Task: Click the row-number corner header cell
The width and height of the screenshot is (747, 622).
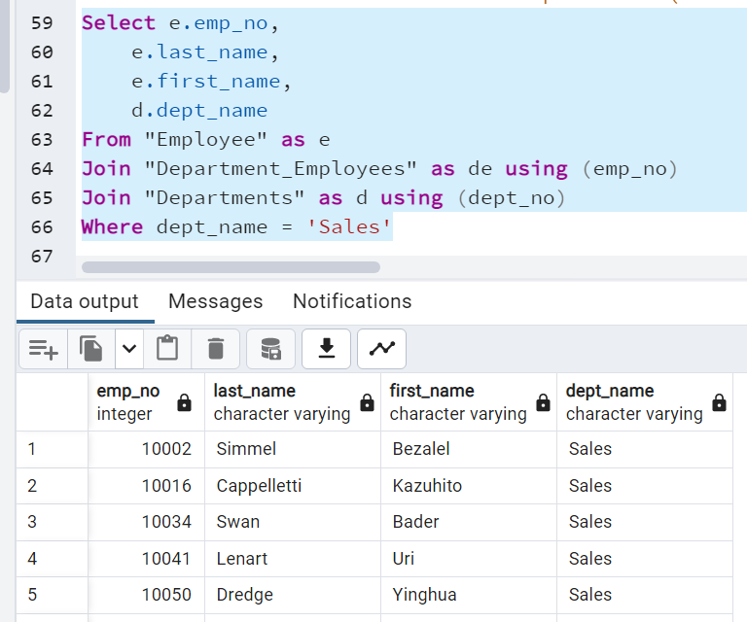Action: coord(53,402)
